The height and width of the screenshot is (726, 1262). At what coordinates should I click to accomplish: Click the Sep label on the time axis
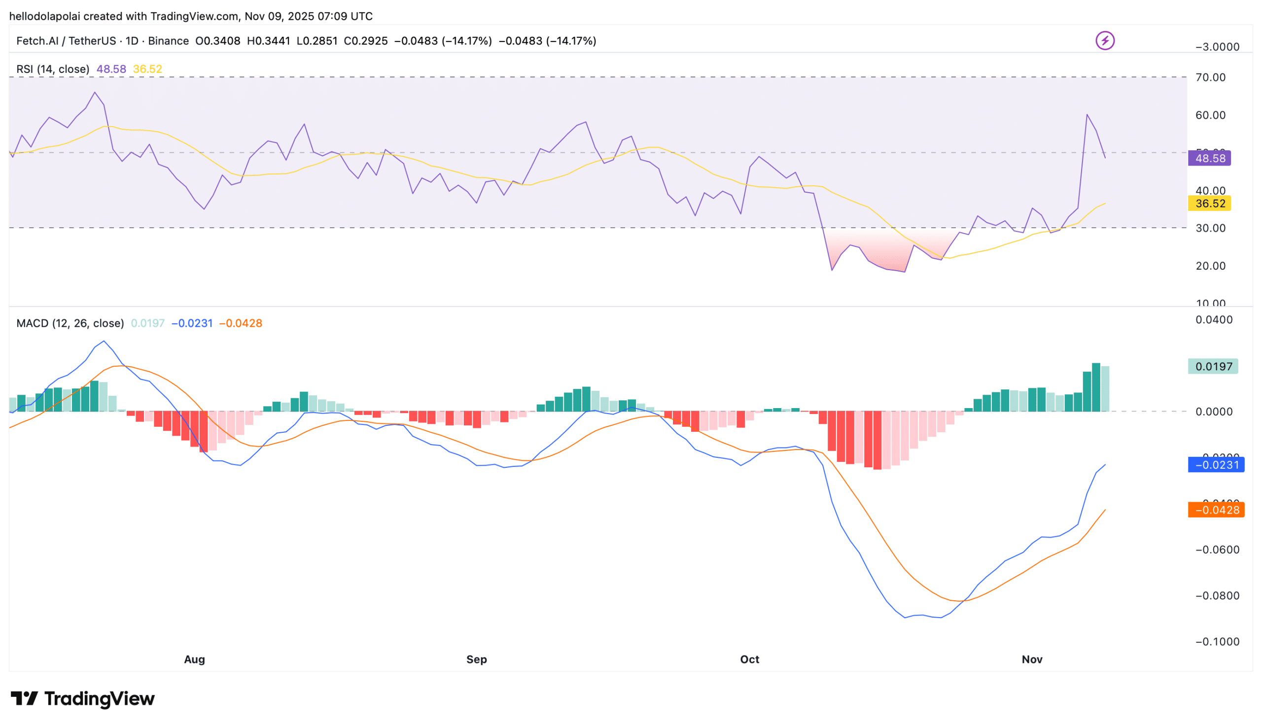coord(476,659)
